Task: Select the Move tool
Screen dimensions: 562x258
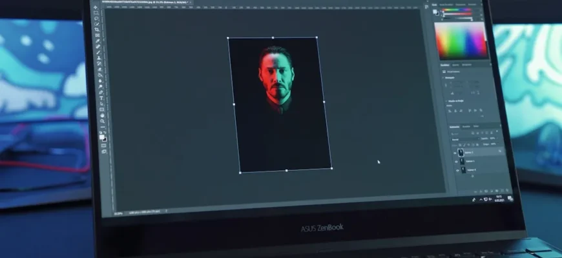Action: 96,8
